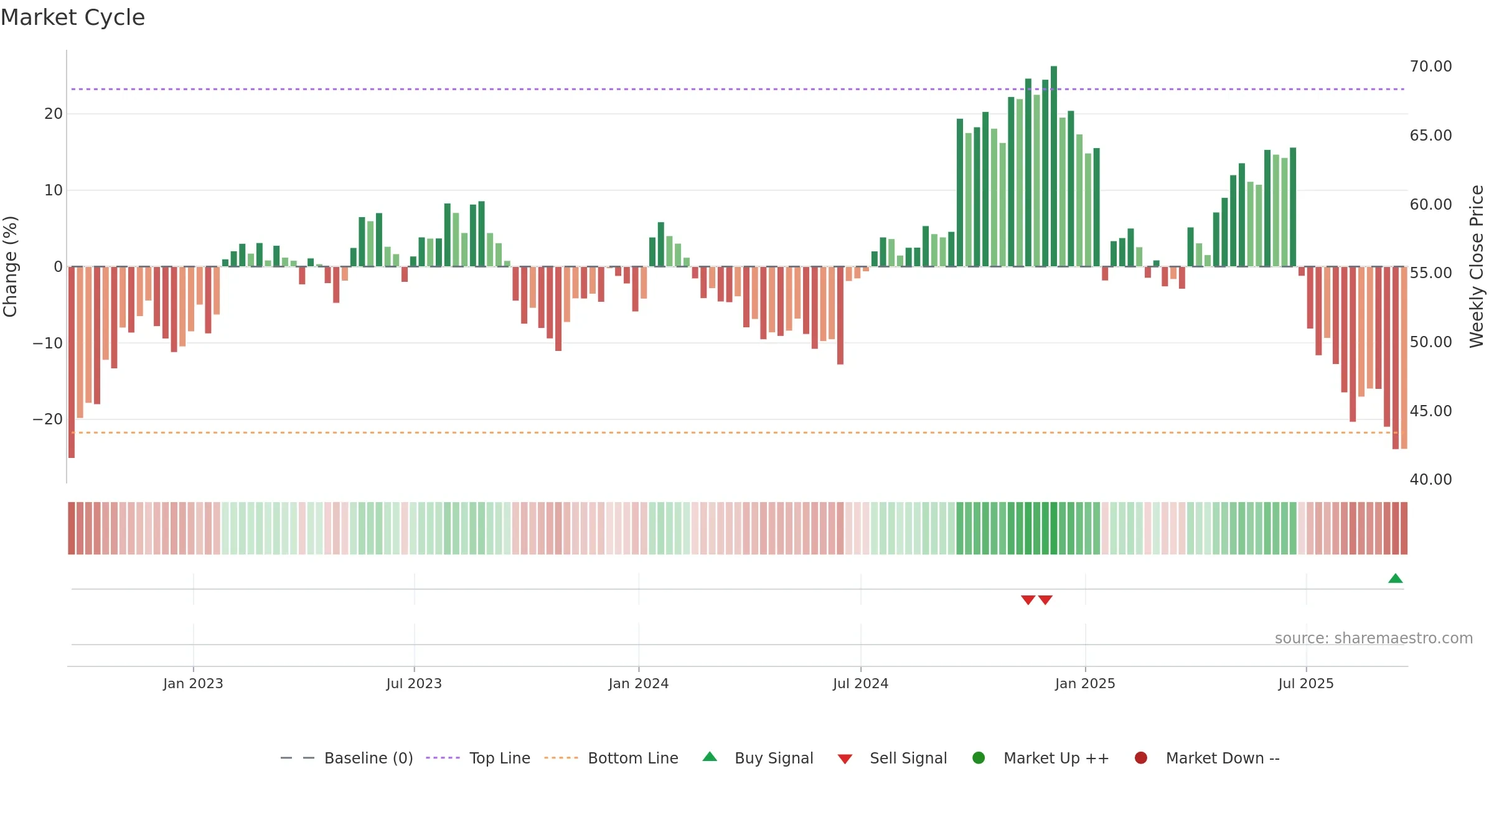Click the Jan 2025 axis label
1494x840 pixels.
point(1085,683)
